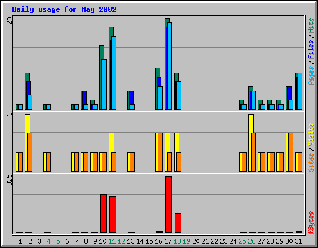This screenshot has height=248, width=318.
Task: Click day label '2' on the x-axis
Action: coord(30,241)
